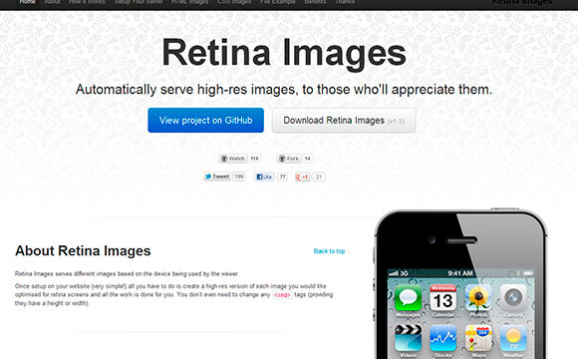Open Setup Your Server in the top navigation

(139, 2)
